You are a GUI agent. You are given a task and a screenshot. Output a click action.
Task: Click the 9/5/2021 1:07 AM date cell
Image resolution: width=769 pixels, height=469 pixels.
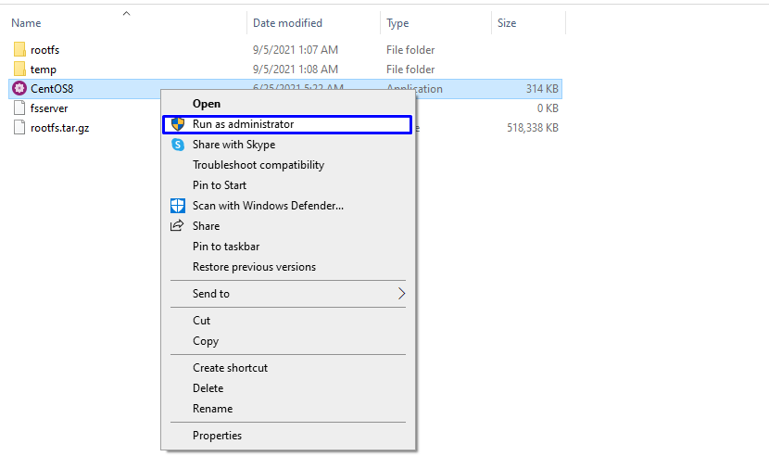coord(296,50)
